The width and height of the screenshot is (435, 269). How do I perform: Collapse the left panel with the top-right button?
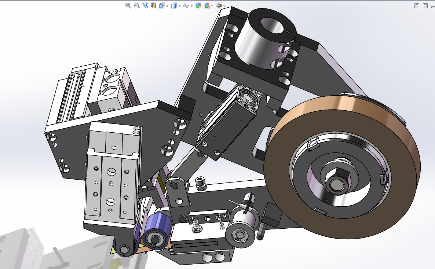coord(417,5)
